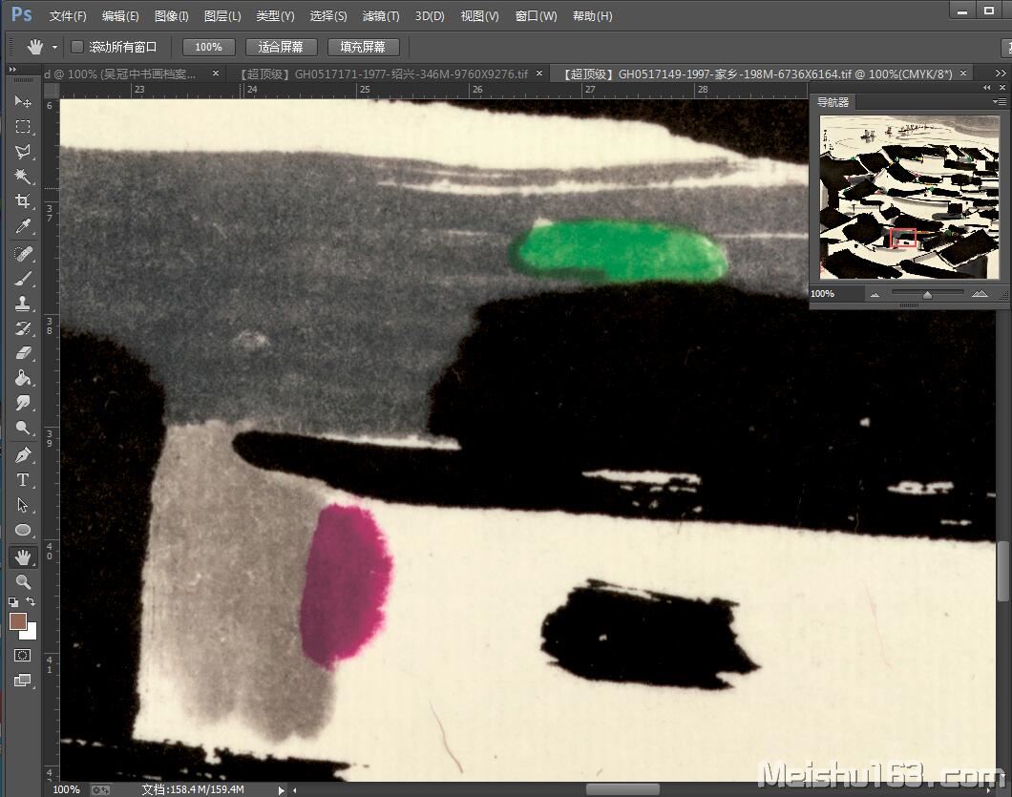The image size is (1012, 797).
Task: Open the 3D(D) menu
Action: pyautogui.click(x=430, y=15)
